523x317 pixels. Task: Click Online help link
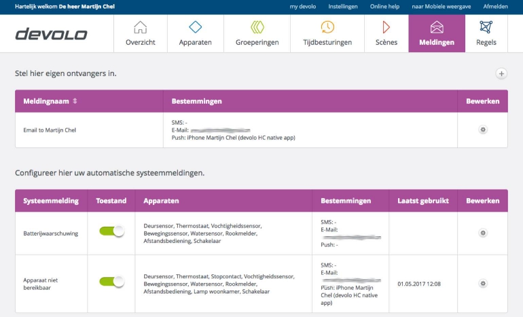pos(384,6)
